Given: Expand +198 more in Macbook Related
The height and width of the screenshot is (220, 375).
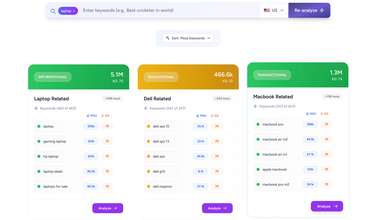Looking at the screenshot, I should click(332, 96).
